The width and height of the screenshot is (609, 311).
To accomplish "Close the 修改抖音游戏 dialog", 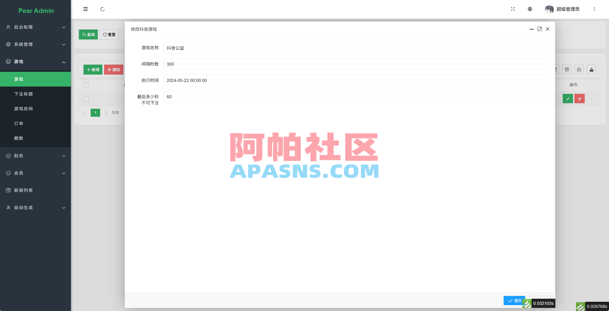I will pos(548,29).
